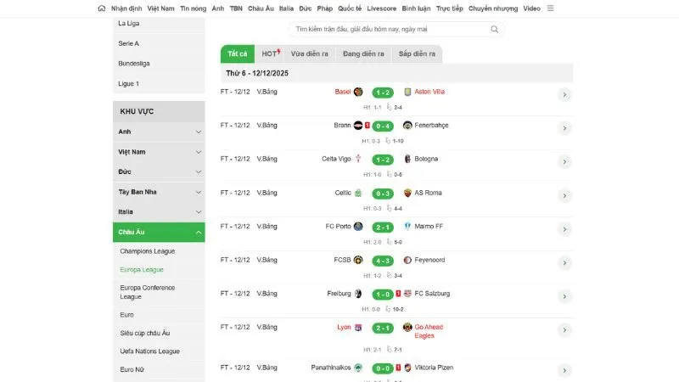Open the Champions League link
The width and height of the screenshot is (679, 382).
click(x=147, y=251)
